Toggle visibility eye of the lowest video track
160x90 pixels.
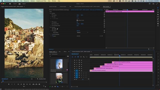click(81, 70)
